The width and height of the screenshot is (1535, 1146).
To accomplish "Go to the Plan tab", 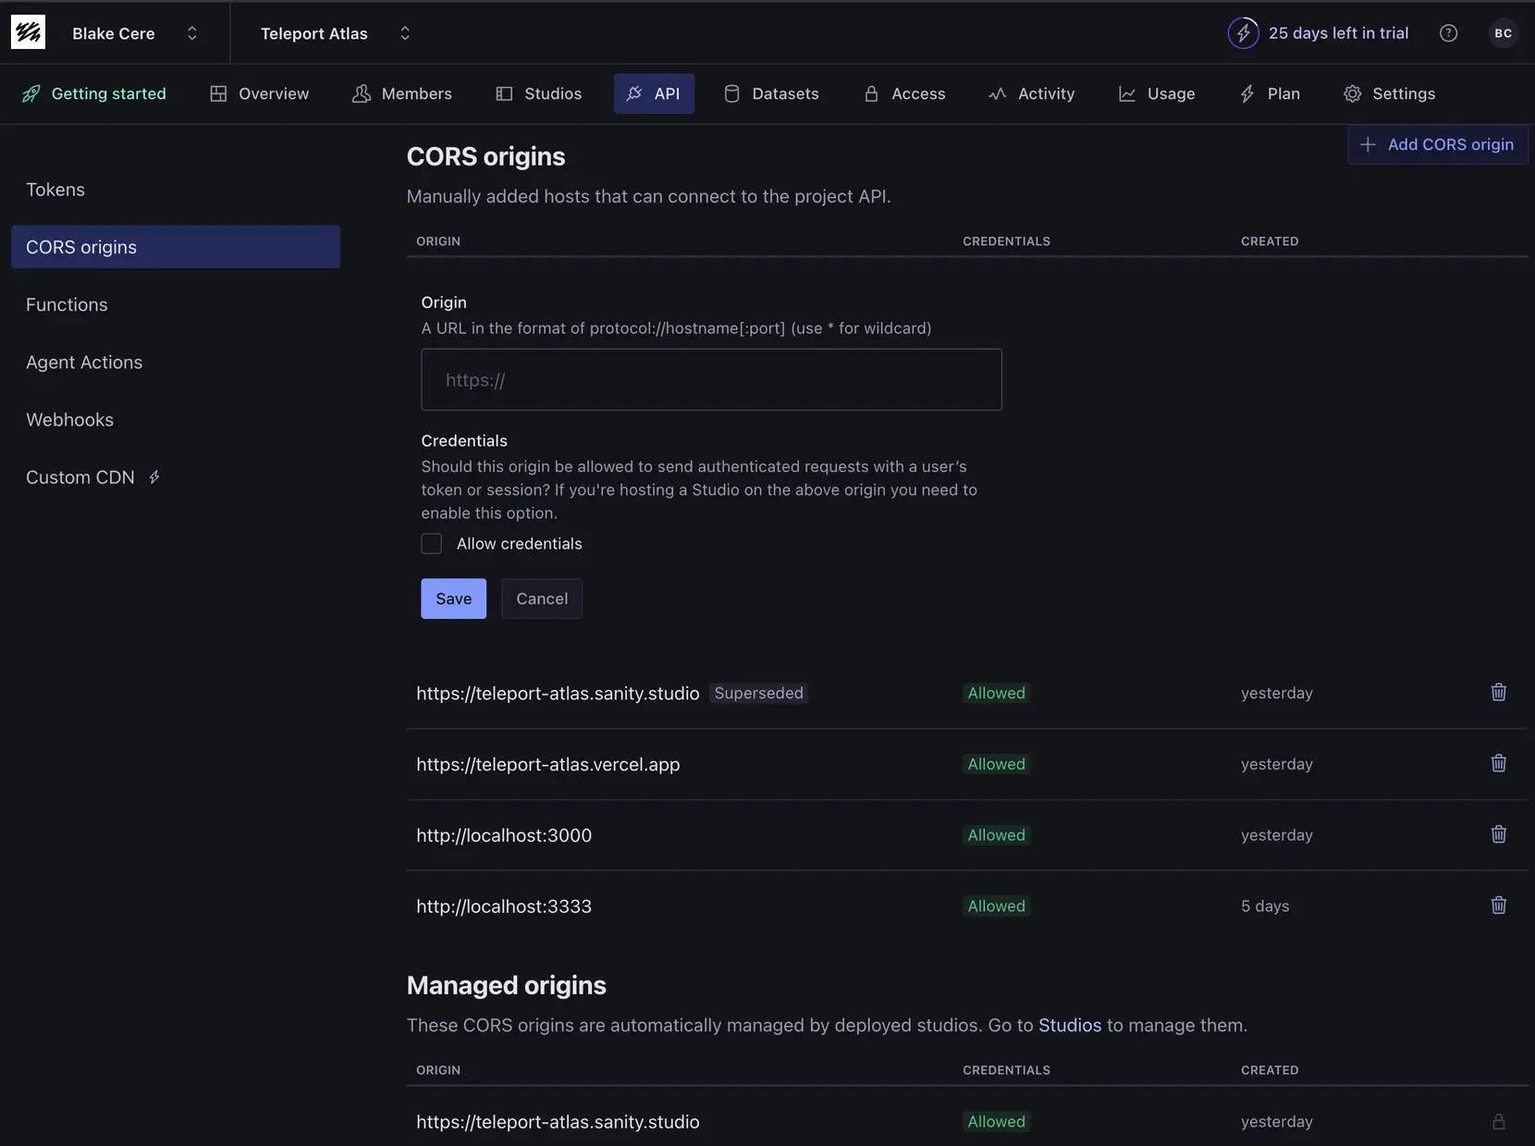I will coord(1270,93).
